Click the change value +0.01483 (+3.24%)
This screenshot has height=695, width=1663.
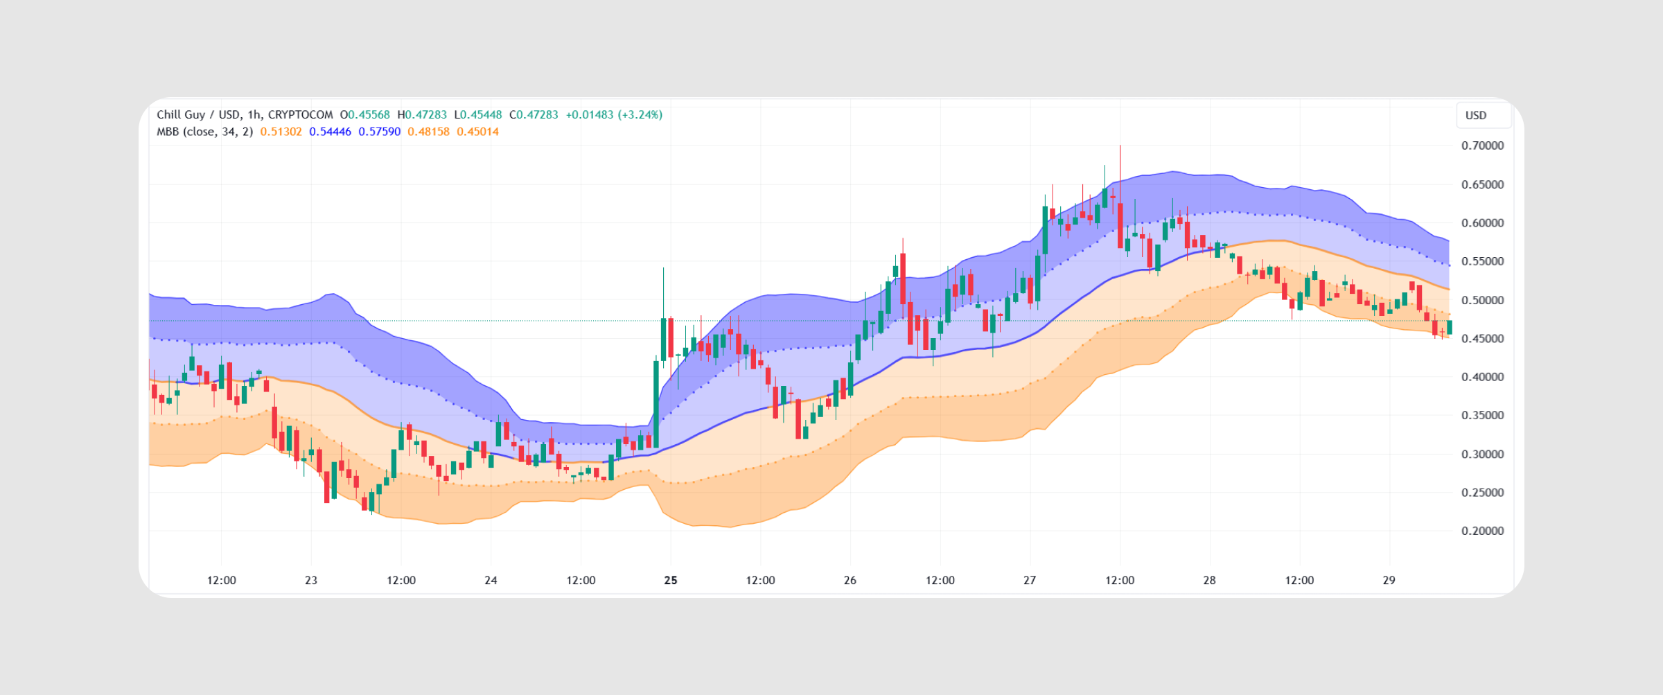point(614,115)
